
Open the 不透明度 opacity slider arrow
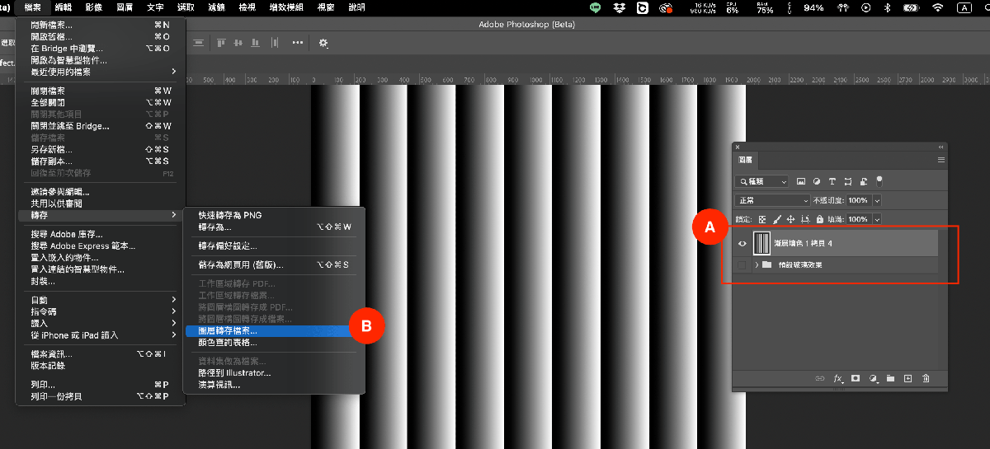coord(877,200)
